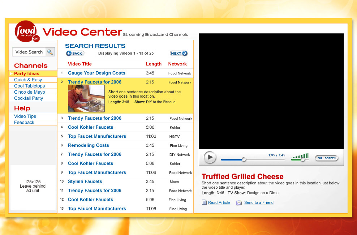
Task: Open video 5 Top Faucet Manufacturers
Action: coord(97,136)
